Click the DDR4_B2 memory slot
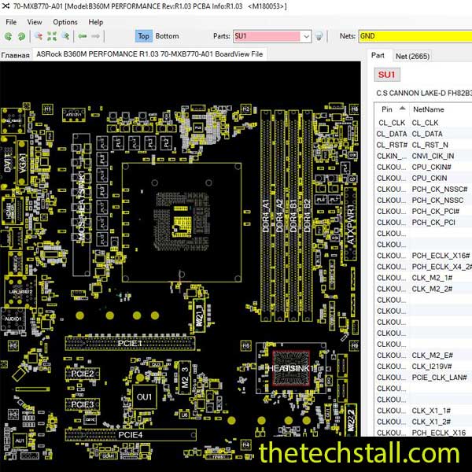Screen dimensions: 472x472 [308, 216]
